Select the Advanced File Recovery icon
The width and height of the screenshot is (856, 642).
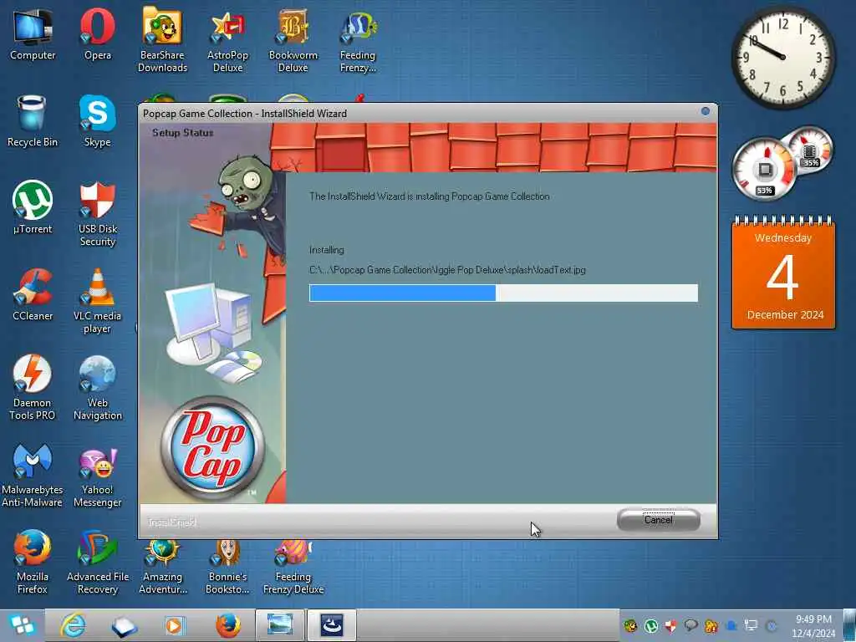point(98,562)
